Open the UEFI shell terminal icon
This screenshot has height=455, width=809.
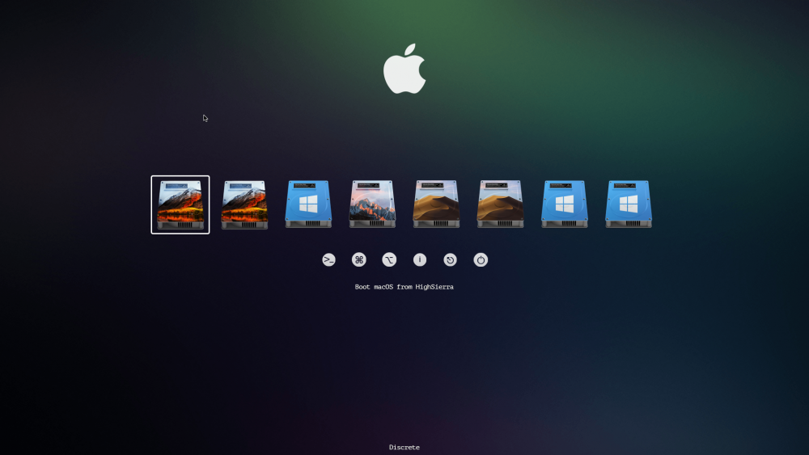pos(328,259)
